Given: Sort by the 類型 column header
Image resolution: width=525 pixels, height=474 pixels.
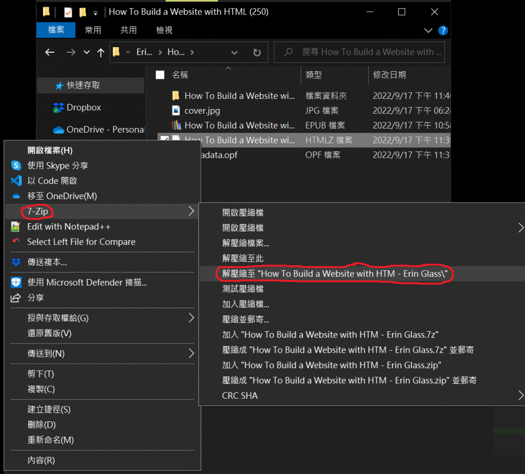Looking at the screenshot, I should tap(334, 75).
